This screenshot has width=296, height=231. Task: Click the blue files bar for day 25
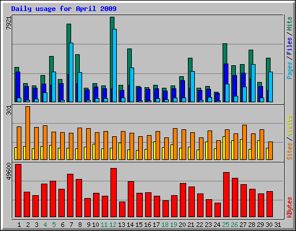tap(226, 73)
